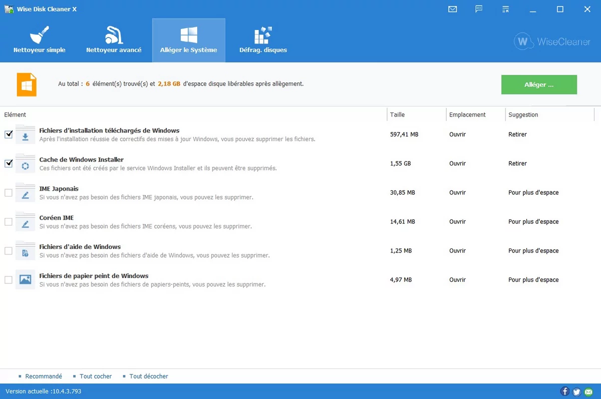Open the title bar menu list icon
This screenshot has height=399, width=601.
(506, 9)
